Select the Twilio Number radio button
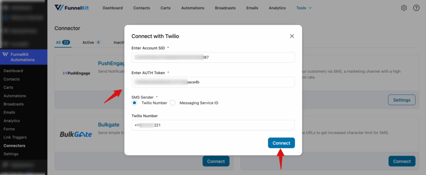This screenshot has width=426, height=175. pos(134,103)
